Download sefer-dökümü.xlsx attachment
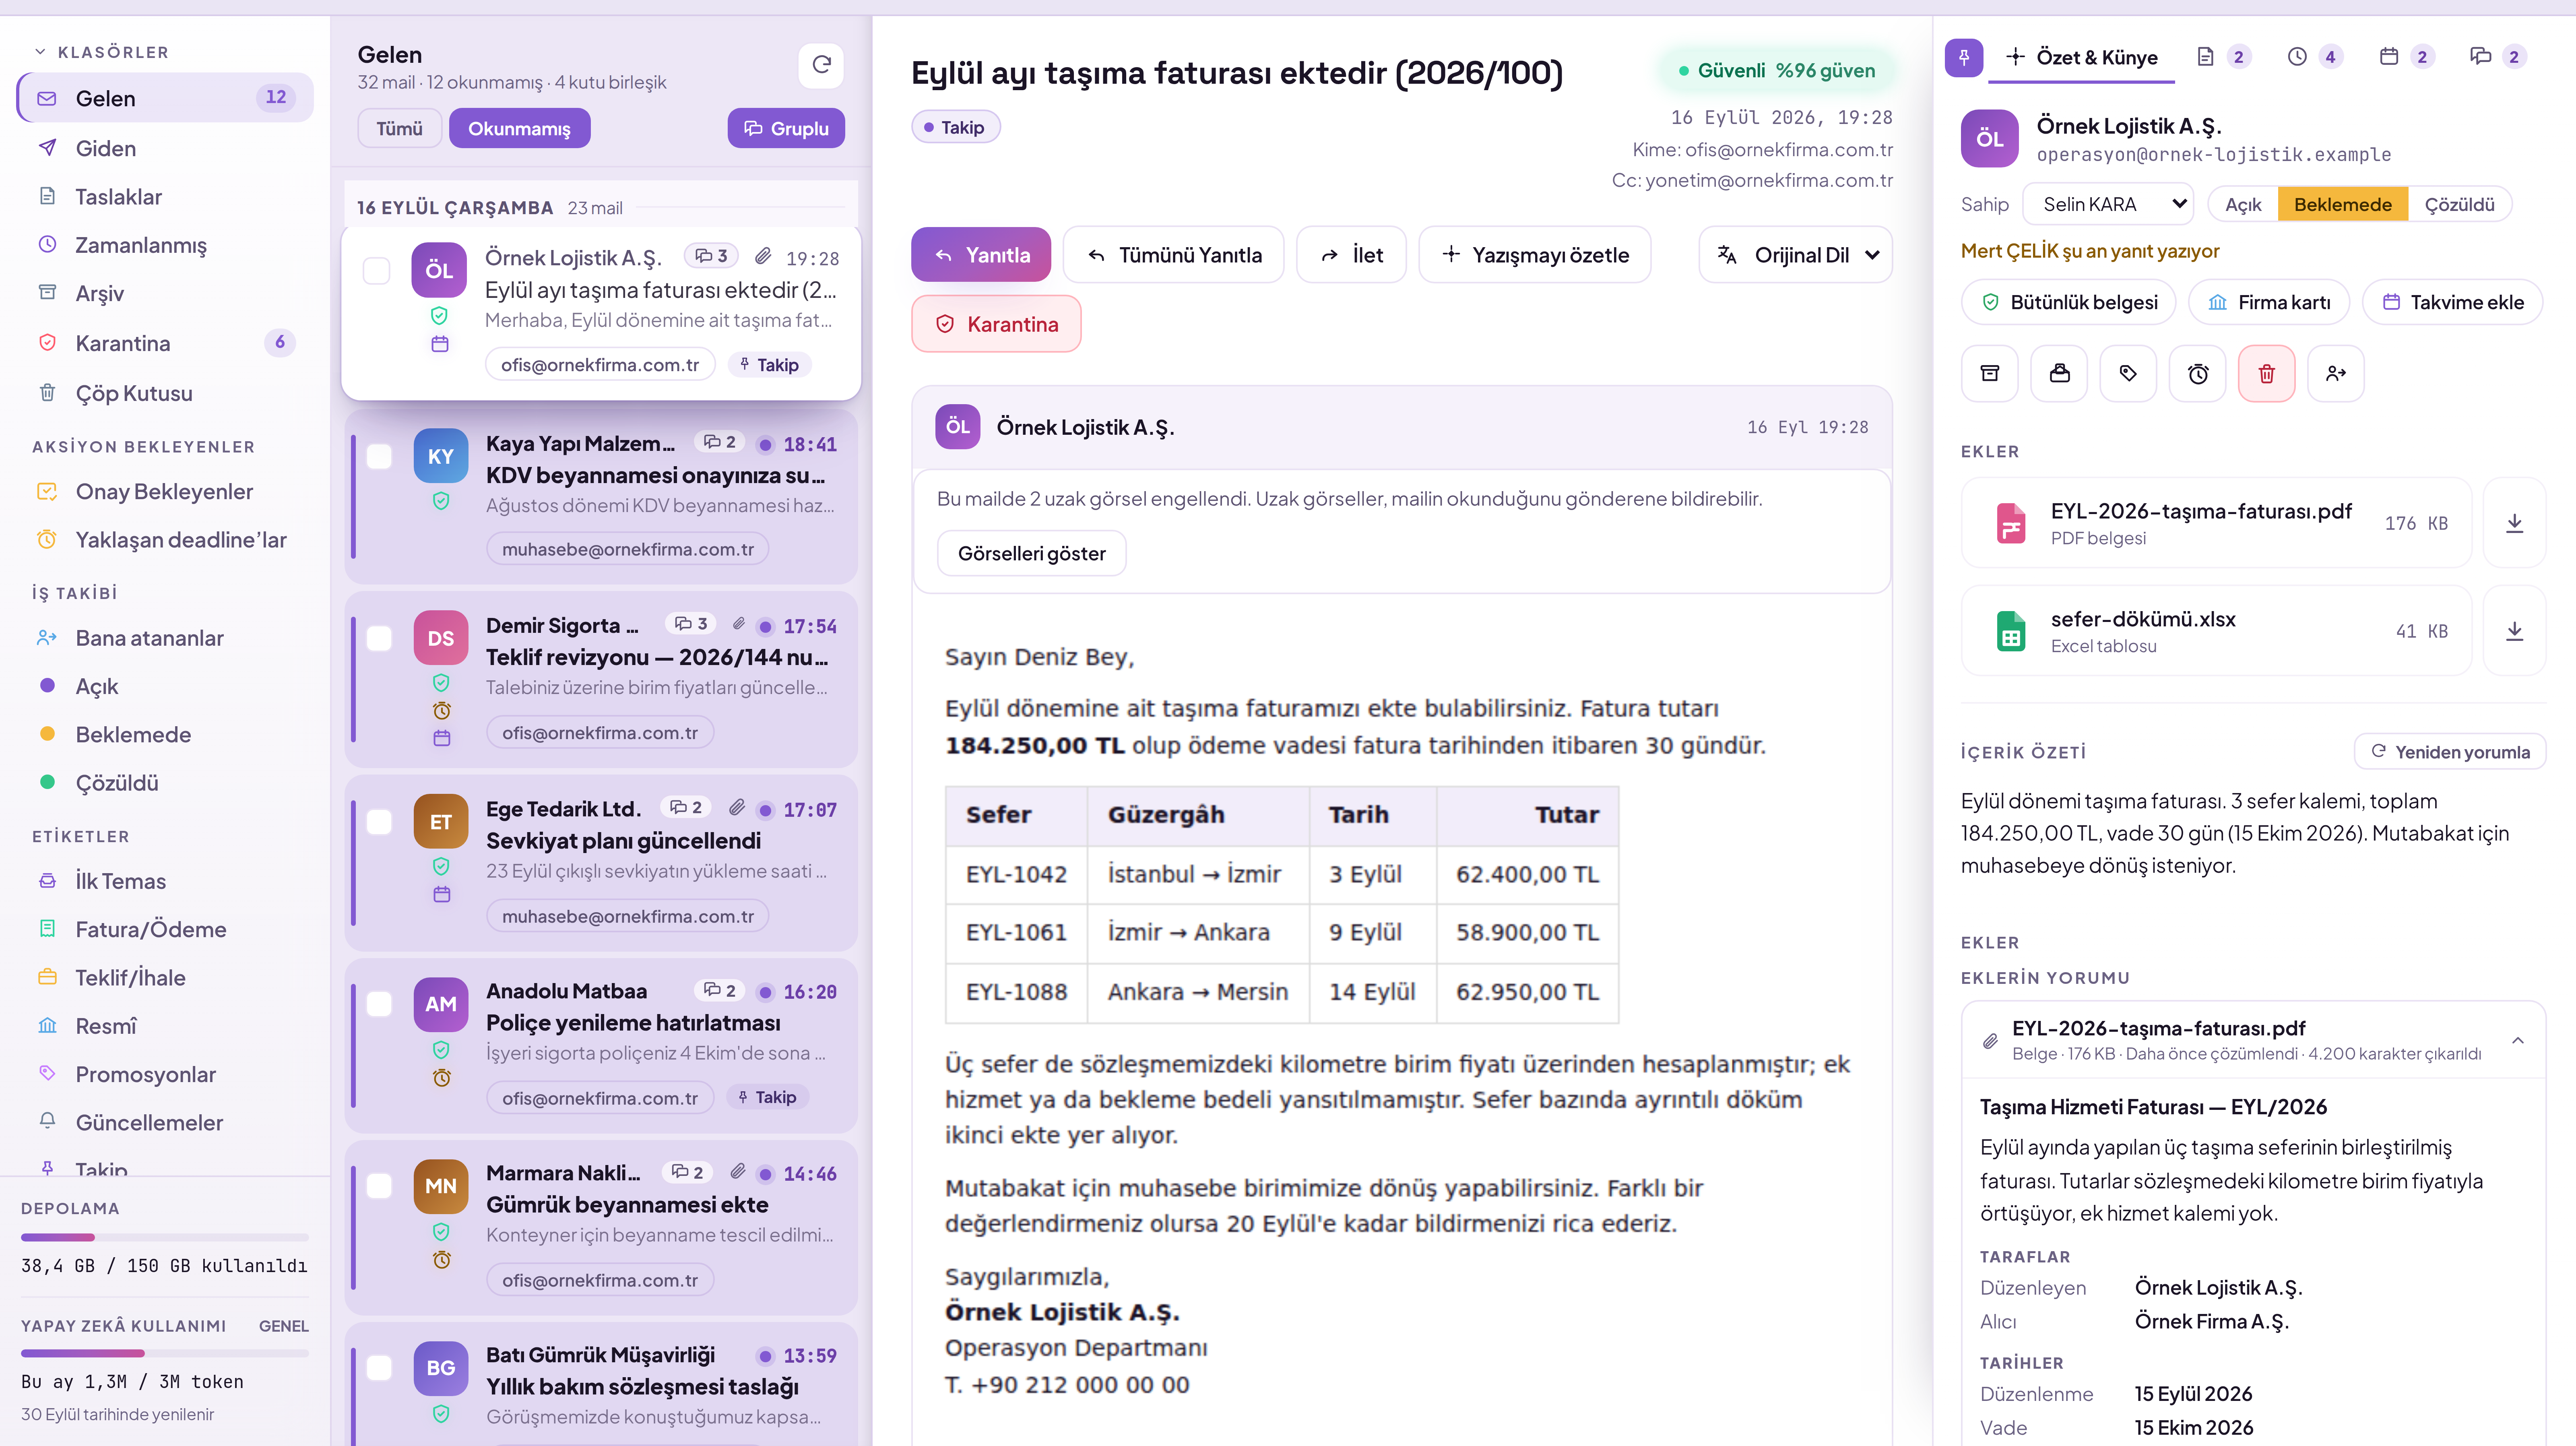Screen dimensions: 2576x1446 pos(2514,631)
